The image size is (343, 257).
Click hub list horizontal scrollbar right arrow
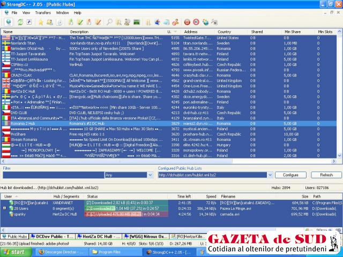tap(334, 161)
